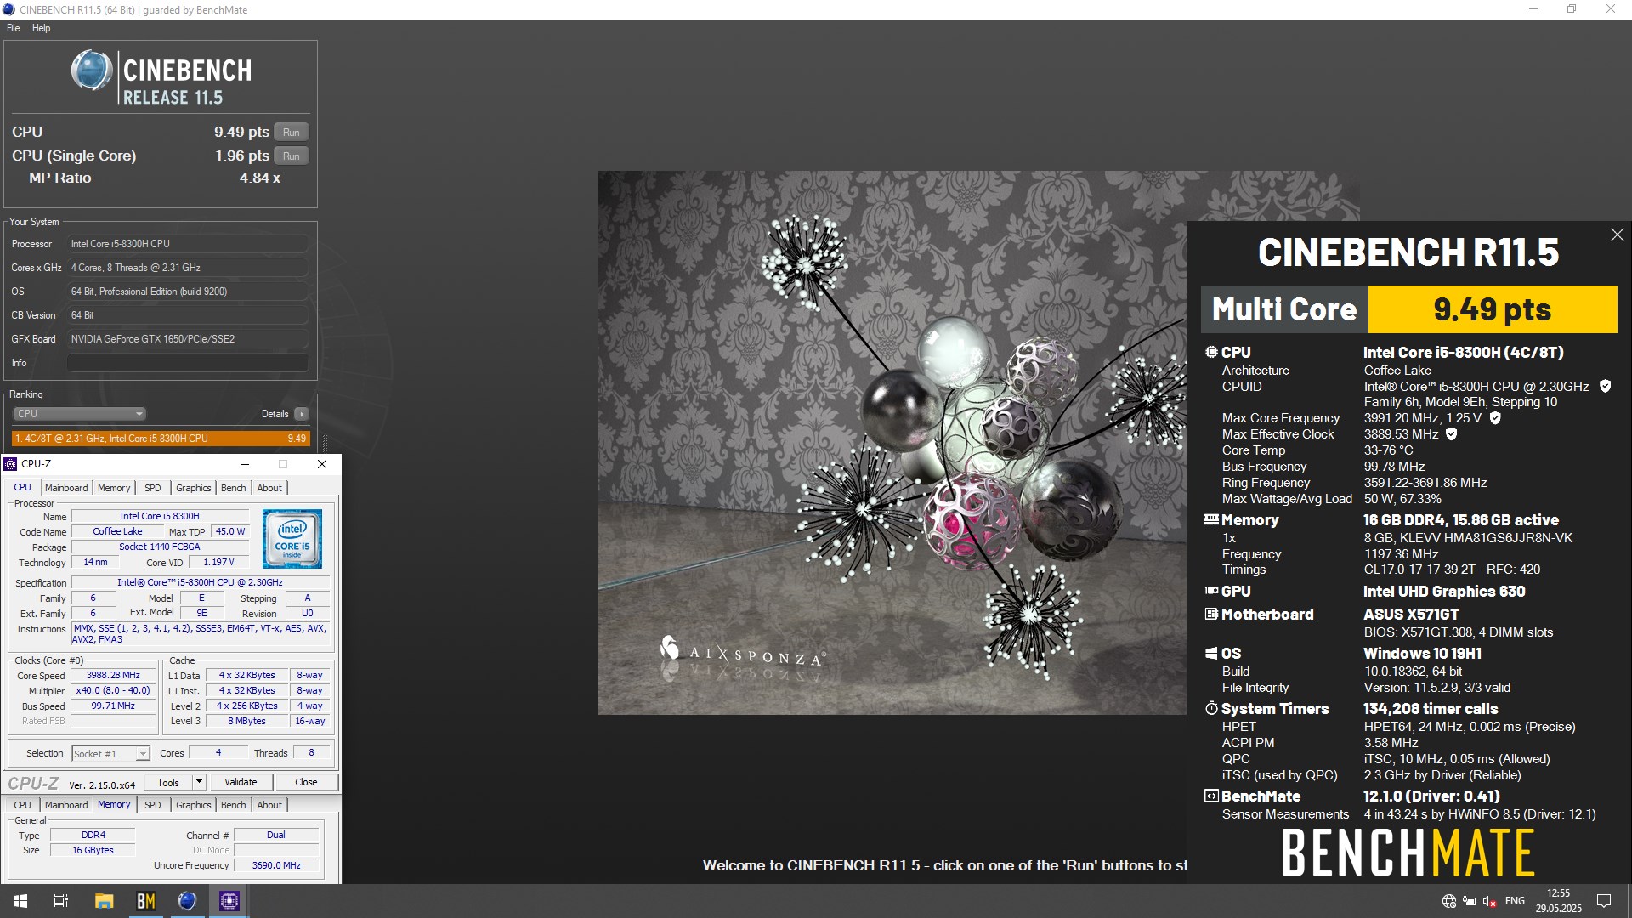Click the ENG language indicator
The image size is (1632, 918).
click(1515, 901)
